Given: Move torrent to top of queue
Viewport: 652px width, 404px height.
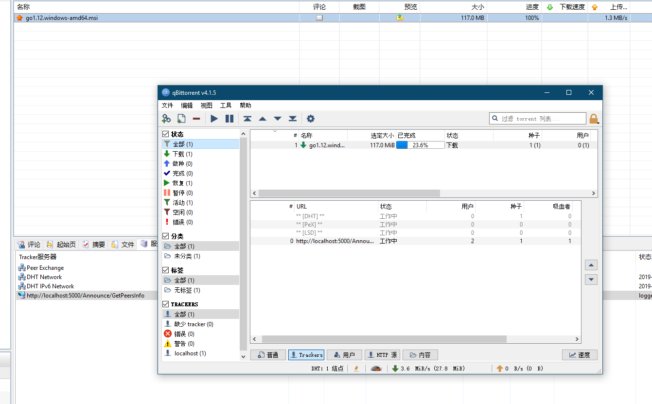Looking at the screenshot, I should 247,119.
